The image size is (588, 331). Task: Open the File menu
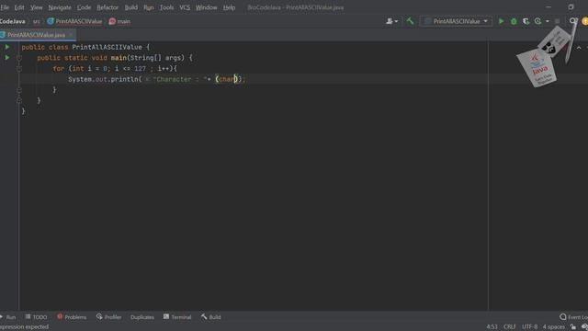point(5,7)
